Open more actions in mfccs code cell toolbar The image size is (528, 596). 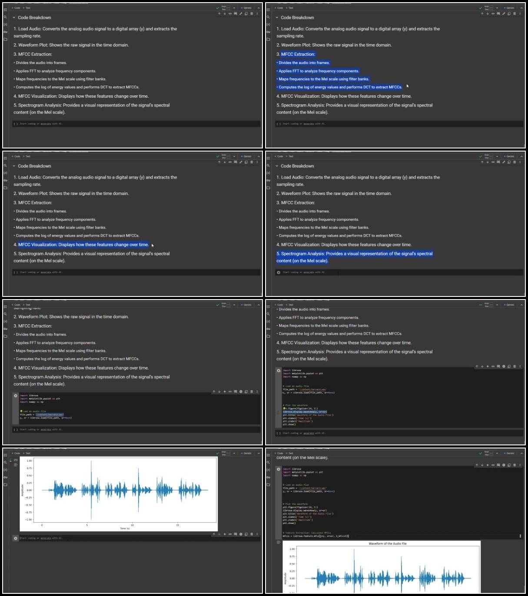(520, 465)
